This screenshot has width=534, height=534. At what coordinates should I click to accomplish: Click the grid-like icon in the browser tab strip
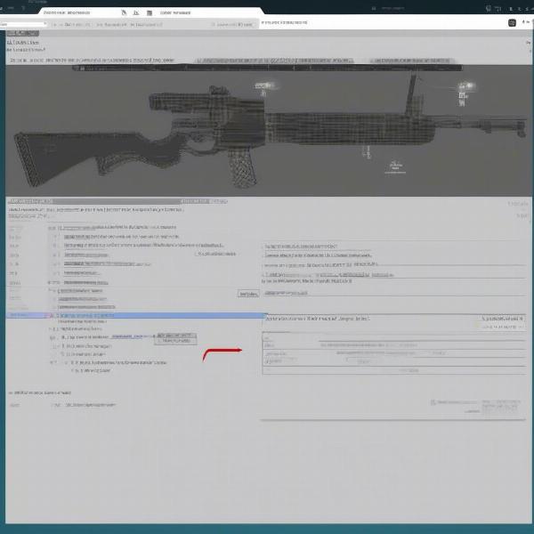pos(150,13)
